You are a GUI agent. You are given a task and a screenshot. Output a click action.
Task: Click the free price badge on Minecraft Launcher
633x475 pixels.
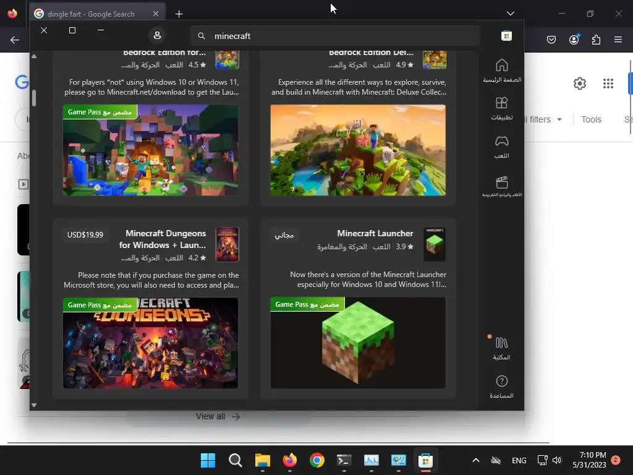coord(284,234)
